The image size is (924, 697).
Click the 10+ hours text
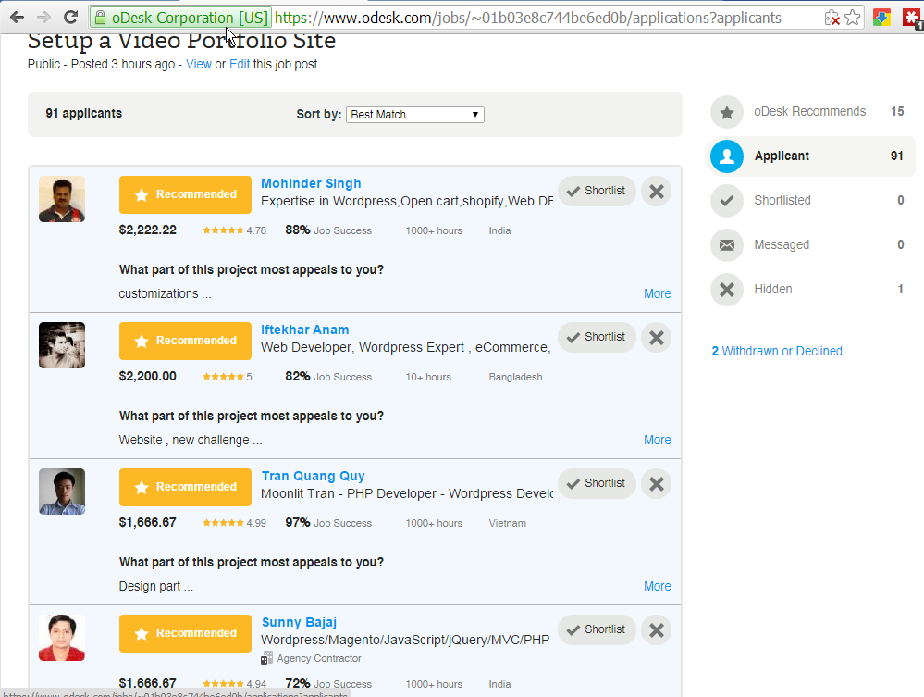[x=428, y=377]
